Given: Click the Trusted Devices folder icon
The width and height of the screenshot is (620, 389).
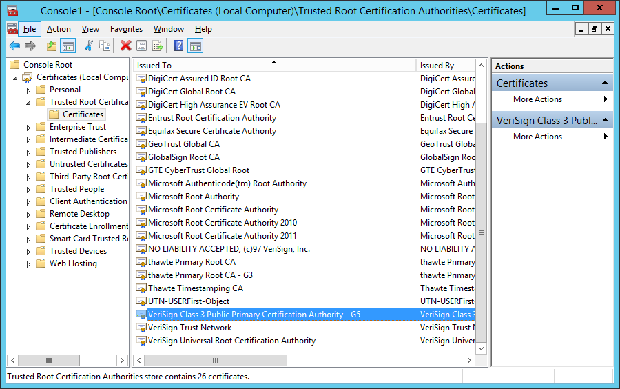Looking at the screenshot, I should pyautogui.click(x=41, y=251).
